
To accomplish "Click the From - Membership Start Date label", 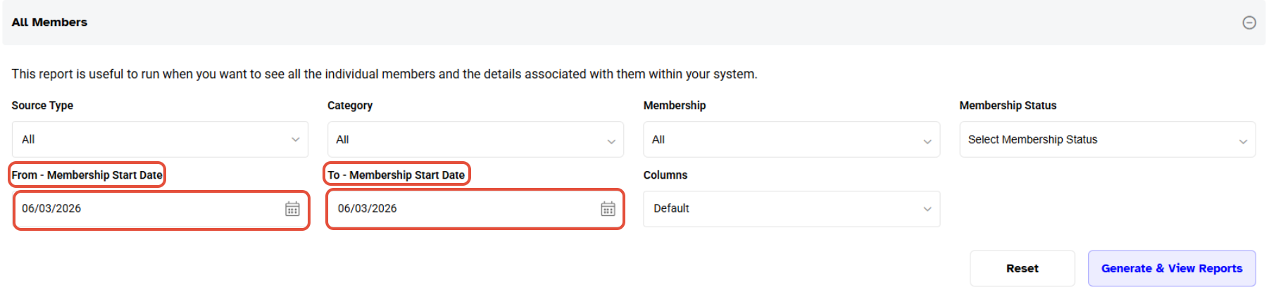I will (x=87, y=175).
